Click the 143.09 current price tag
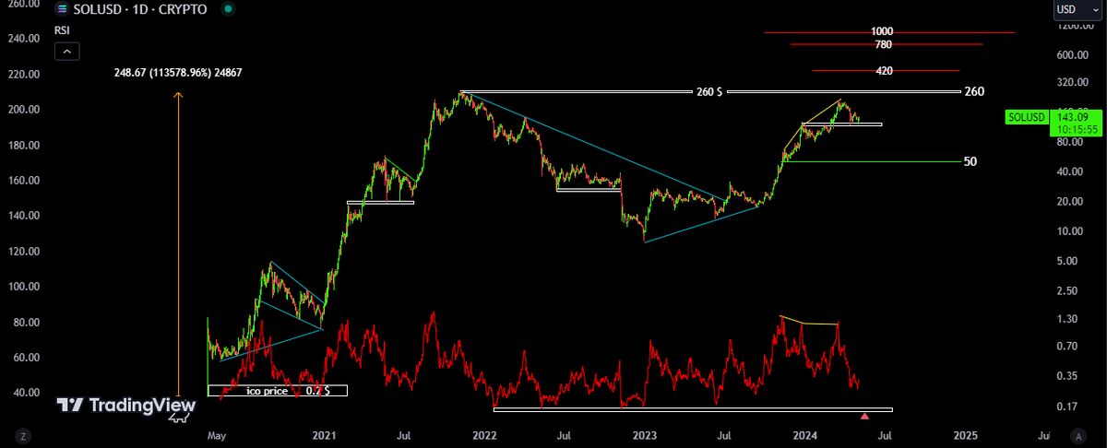The width and height of the screenshot is (1107, 448). coord(1071,117)
